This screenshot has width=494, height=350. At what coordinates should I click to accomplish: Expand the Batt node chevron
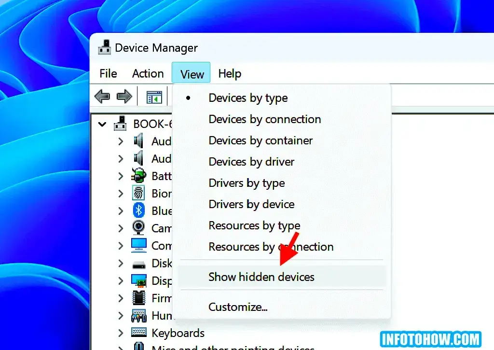click(x=121, y=176)
